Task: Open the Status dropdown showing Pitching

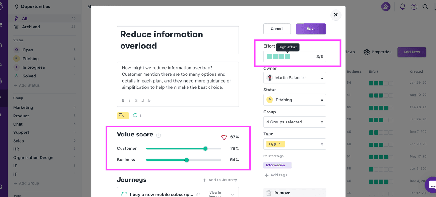Action: pos(295,100)
